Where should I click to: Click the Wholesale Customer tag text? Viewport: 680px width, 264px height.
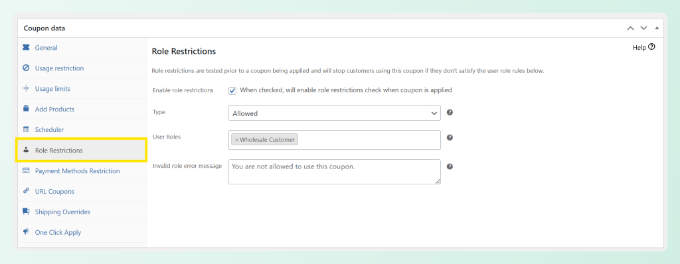[267, 139]
